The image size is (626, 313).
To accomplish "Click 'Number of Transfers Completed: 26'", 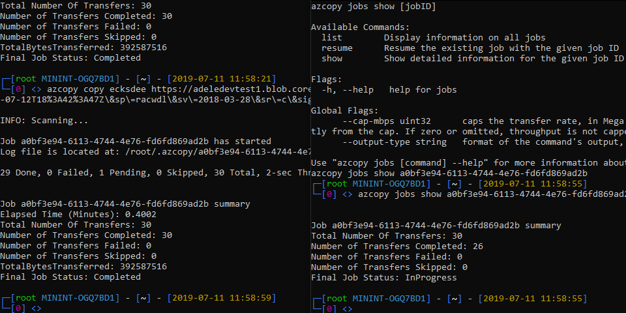I will click(397, 246).
